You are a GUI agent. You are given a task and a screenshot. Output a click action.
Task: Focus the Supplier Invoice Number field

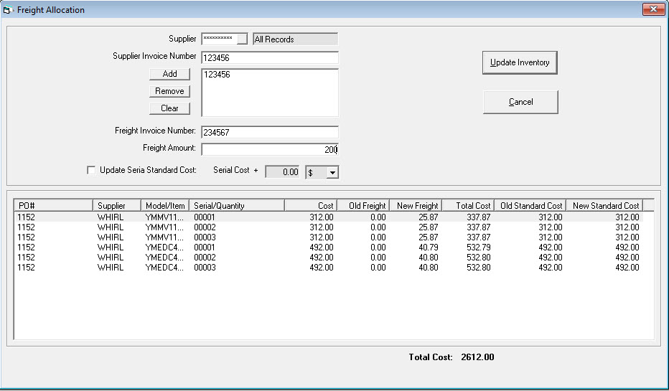click(269, 57)
